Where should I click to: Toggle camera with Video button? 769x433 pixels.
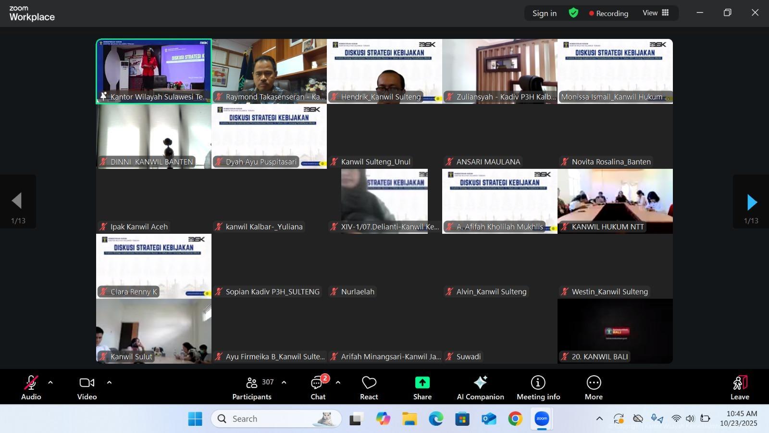87,383
